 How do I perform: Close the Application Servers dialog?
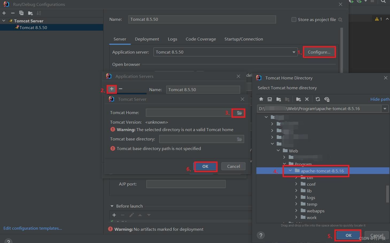pyautogui.click(x=238, y=76)
